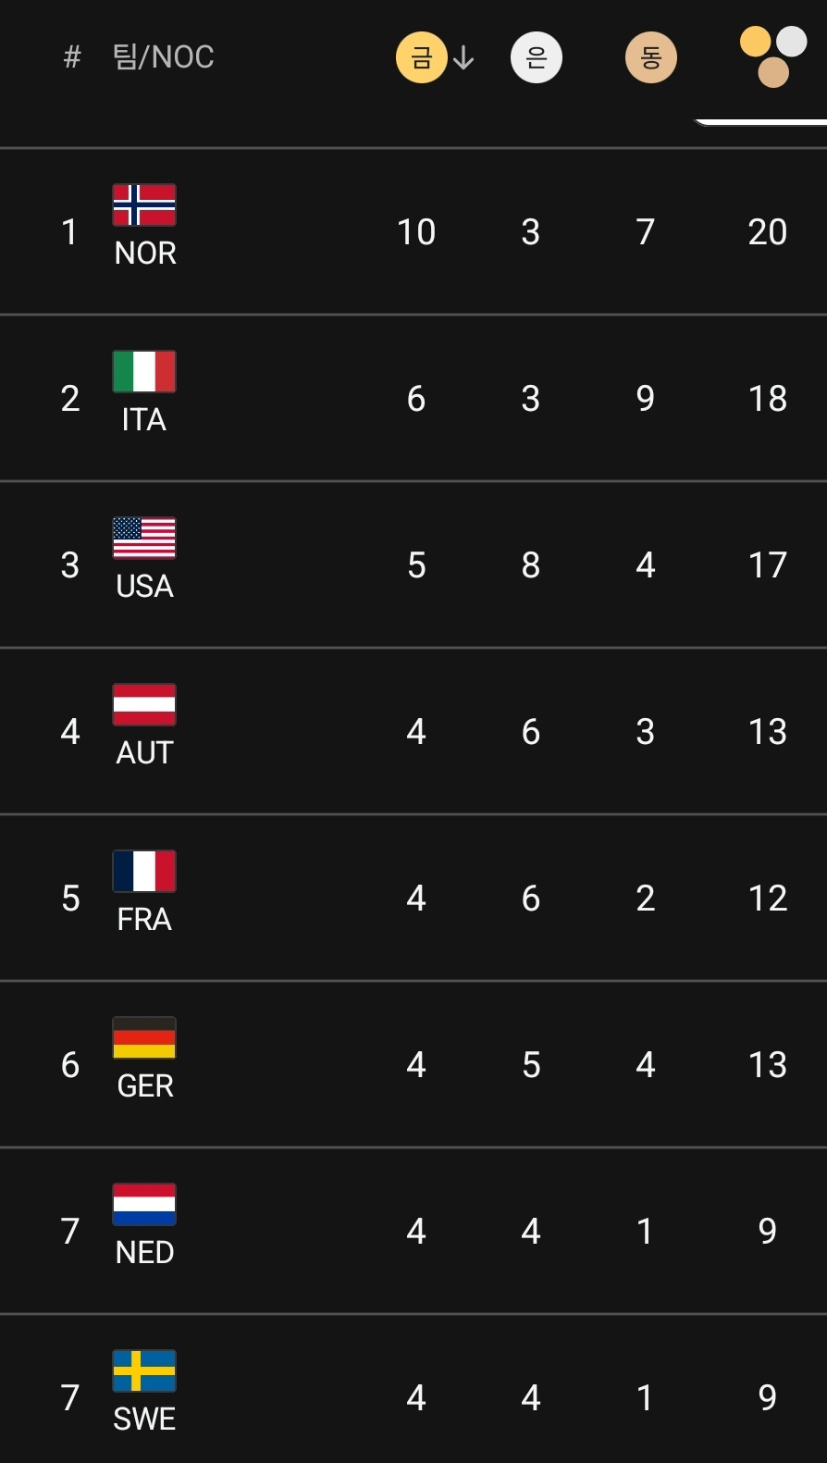Open the ITA team link
Viewport: 827px width, 1463px height.
[x=144, y=419]
